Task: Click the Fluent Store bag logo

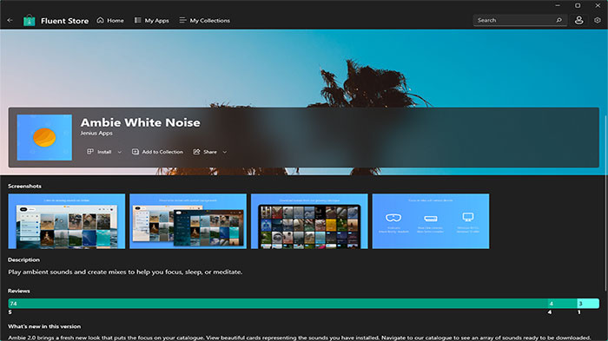Action: pyautogui.click(x=29, y=20)
